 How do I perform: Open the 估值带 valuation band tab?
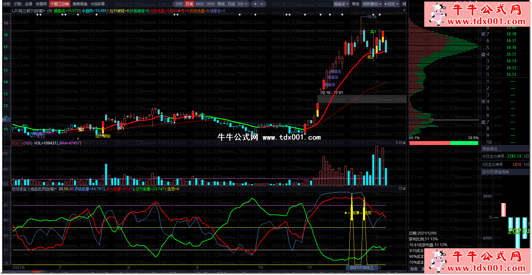point(41,4)
